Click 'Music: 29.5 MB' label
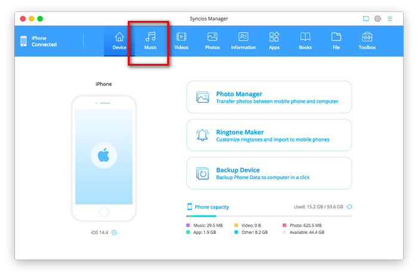 [208, 225]
